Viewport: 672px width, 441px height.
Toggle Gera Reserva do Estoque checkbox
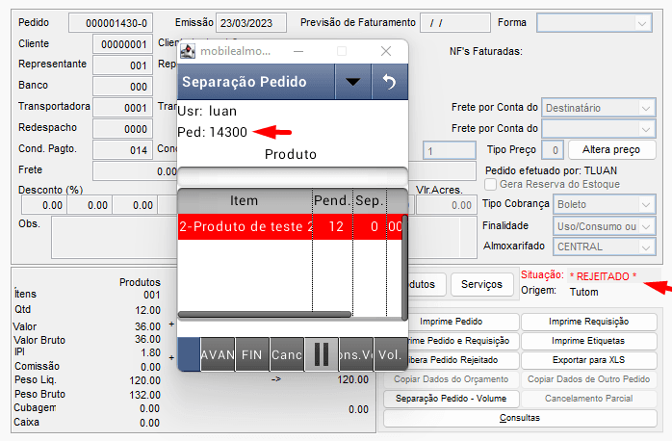click(491, 184)
